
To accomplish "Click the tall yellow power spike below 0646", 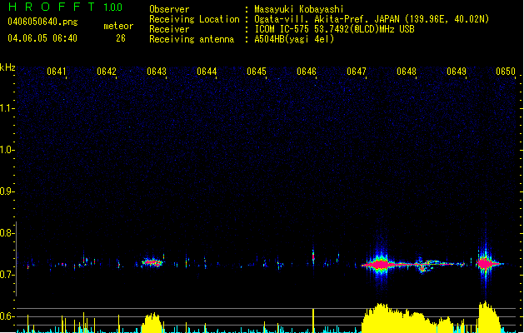I will point(313,321).
